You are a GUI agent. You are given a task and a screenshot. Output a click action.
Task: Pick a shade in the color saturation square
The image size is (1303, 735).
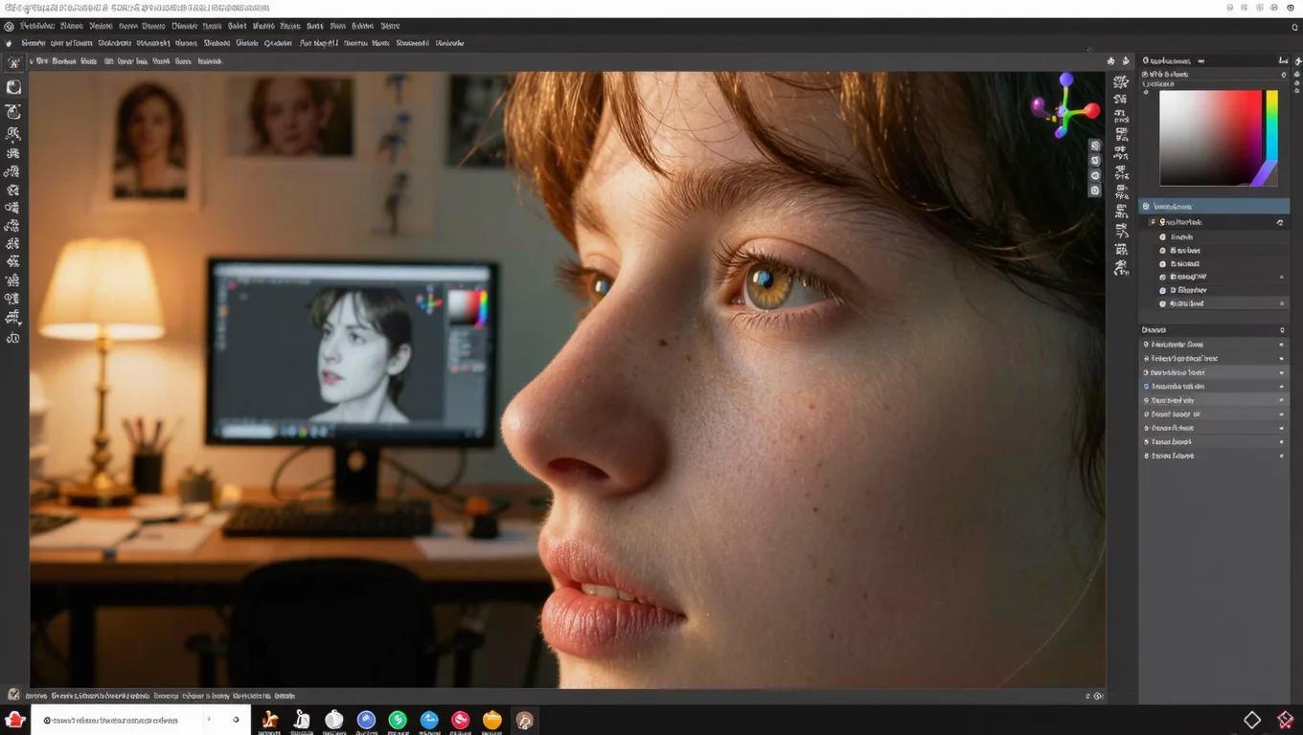[x=1210, y=138]
